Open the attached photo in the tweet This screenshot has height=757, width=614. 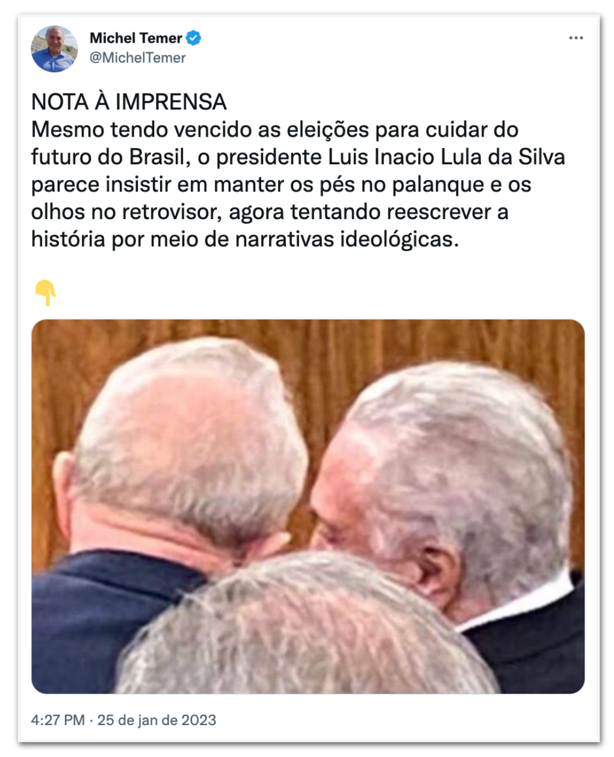pos(308,506)
